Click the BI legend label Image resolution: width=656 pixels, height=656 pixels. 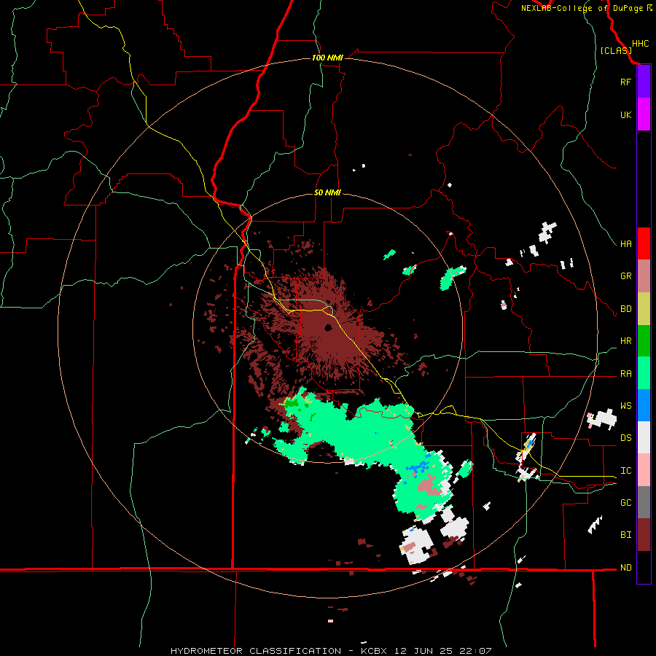click(x=625, y=535)
